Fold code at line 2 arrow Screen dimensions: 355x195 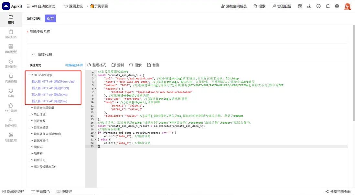click(95, 75)
